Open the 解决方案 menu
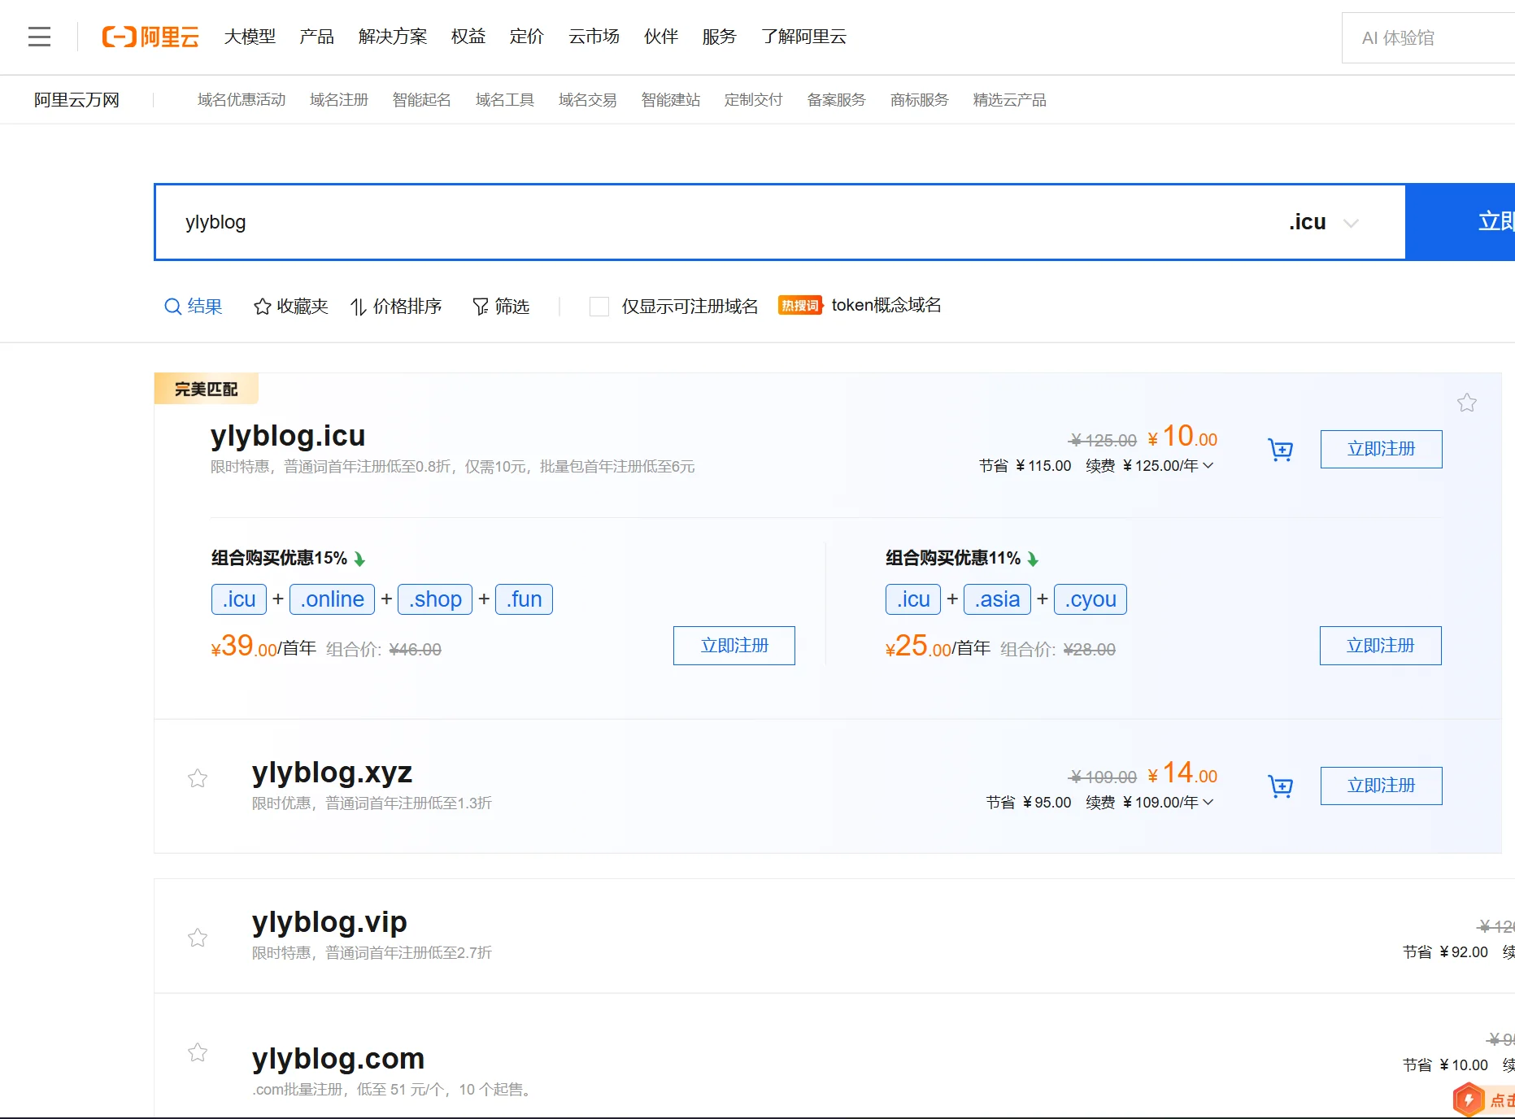1515x1119 pixels. tap(393, 37)
